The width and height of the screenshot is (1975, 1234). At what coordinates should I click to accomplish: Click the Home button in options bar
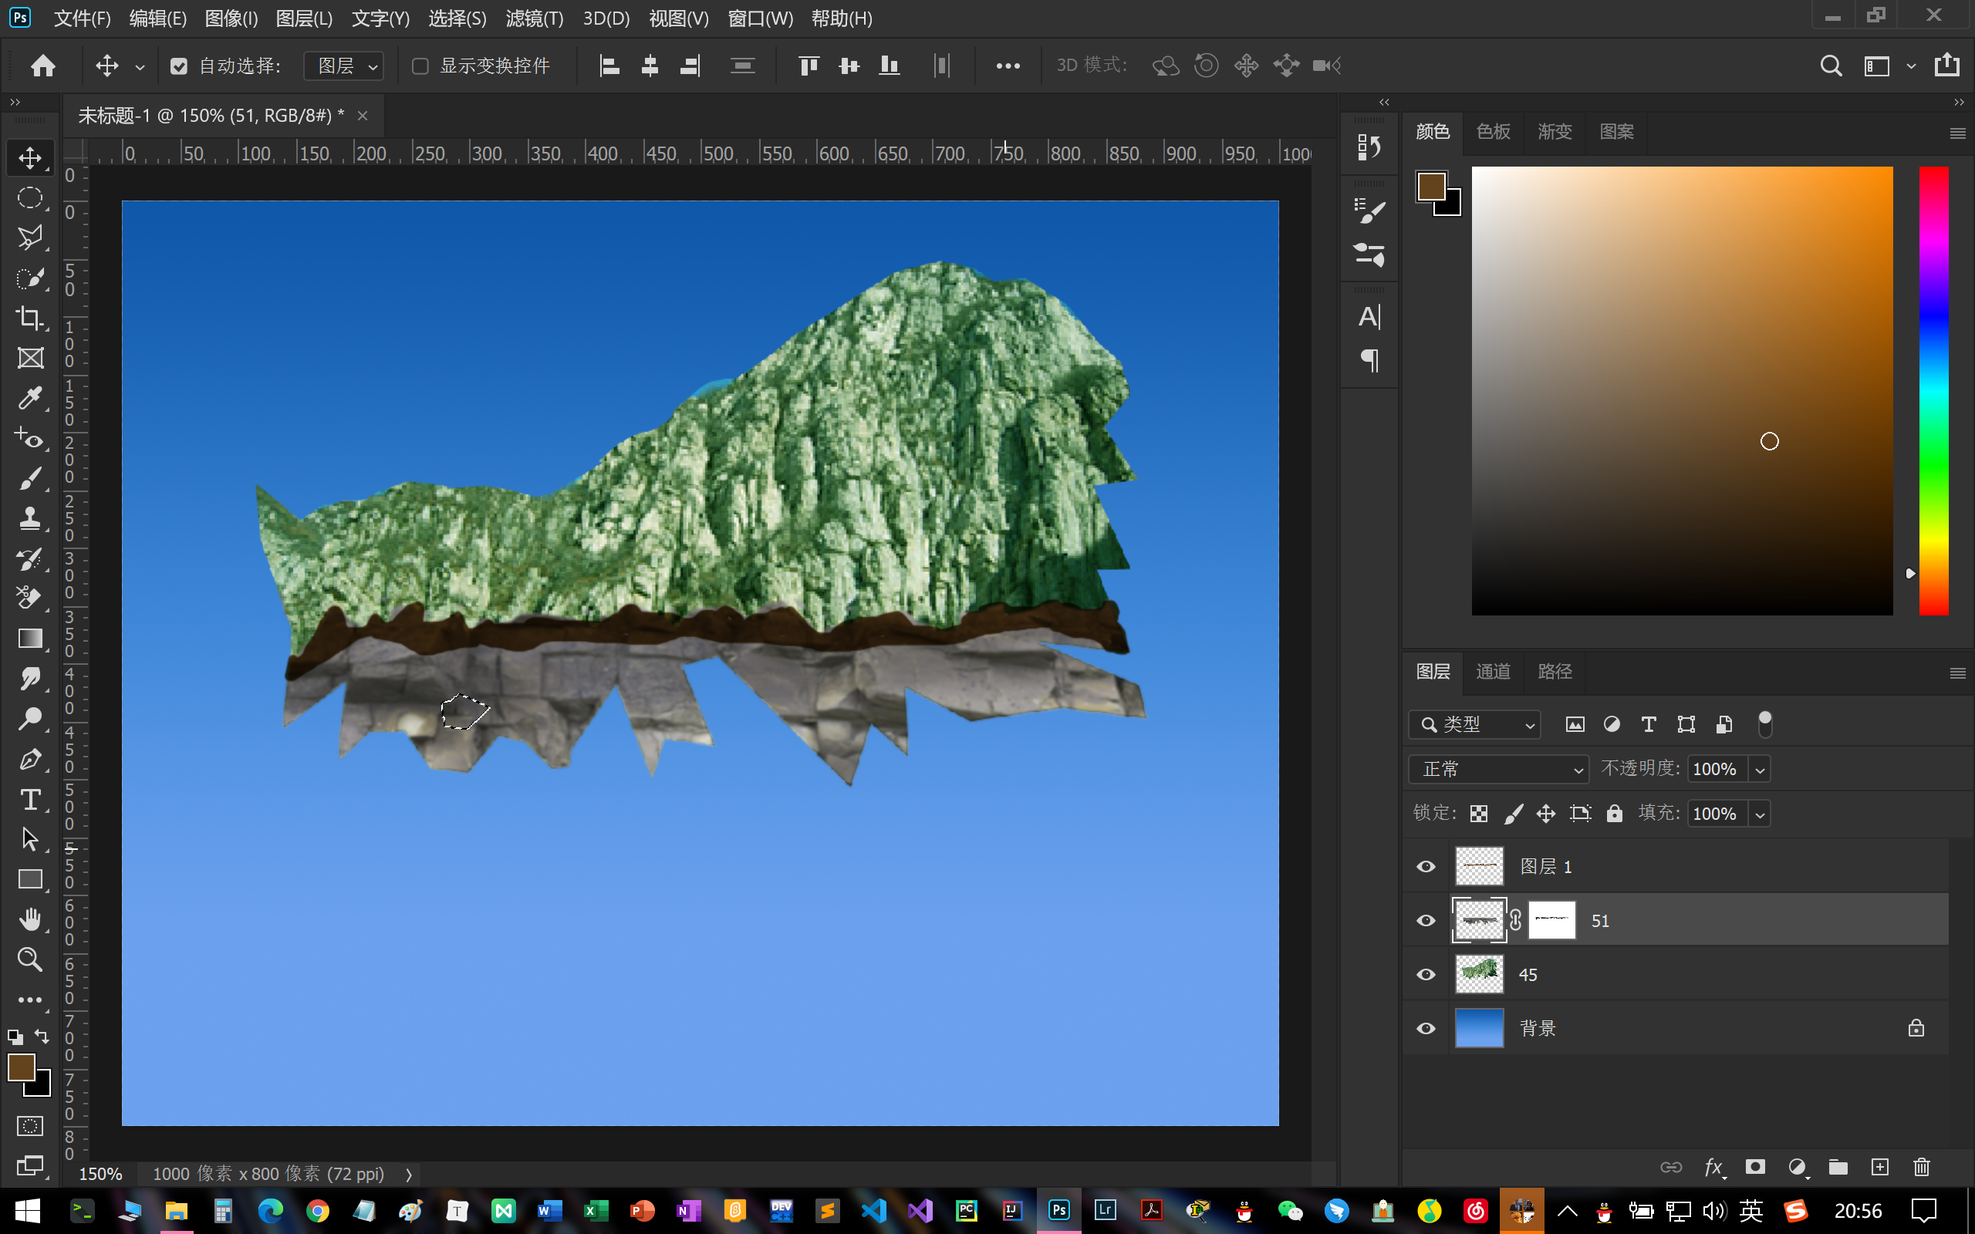(43, 66)
